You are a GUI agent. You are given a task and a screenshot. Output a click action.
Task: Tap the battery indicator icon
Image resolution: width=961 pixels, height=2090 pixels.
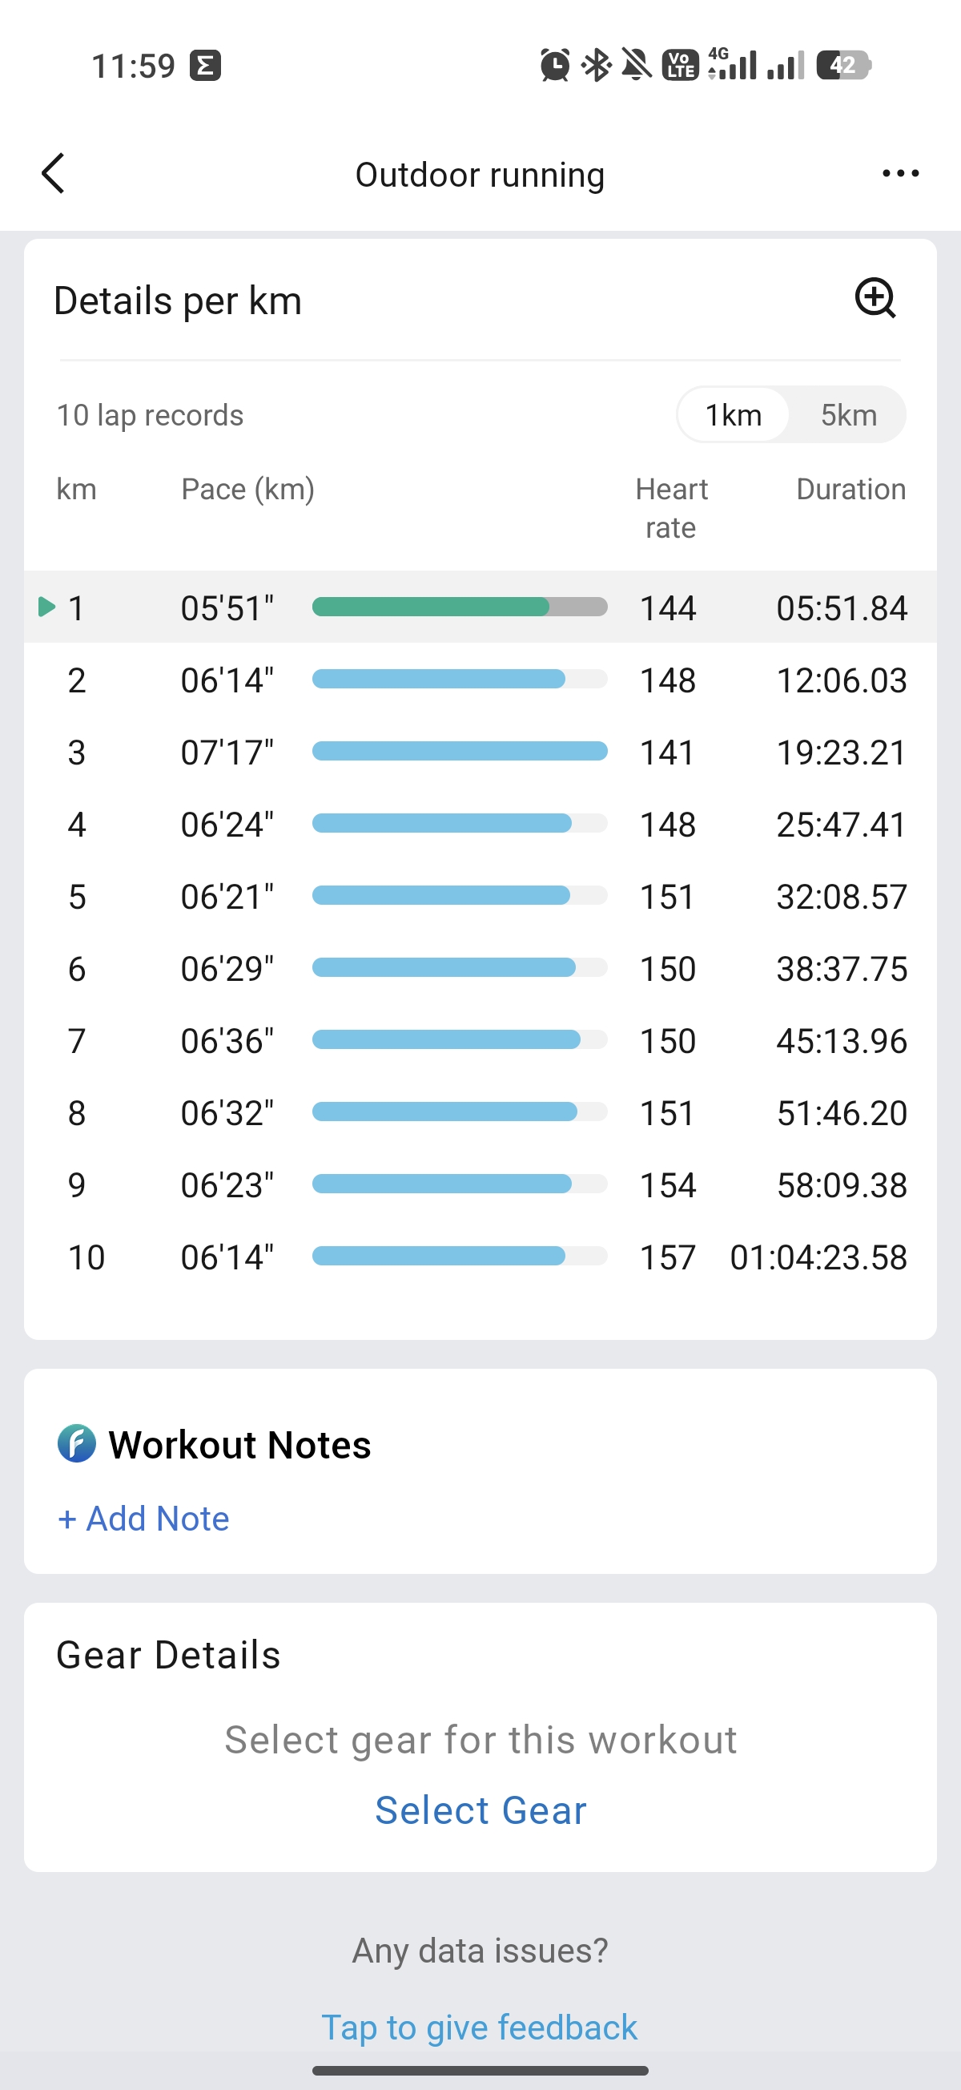coord(843,65)
